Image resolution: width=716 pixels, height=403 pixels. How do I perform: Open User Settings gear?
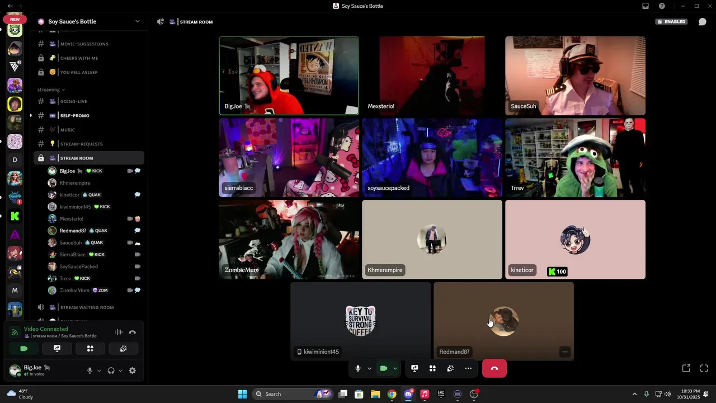click(133, 371)
